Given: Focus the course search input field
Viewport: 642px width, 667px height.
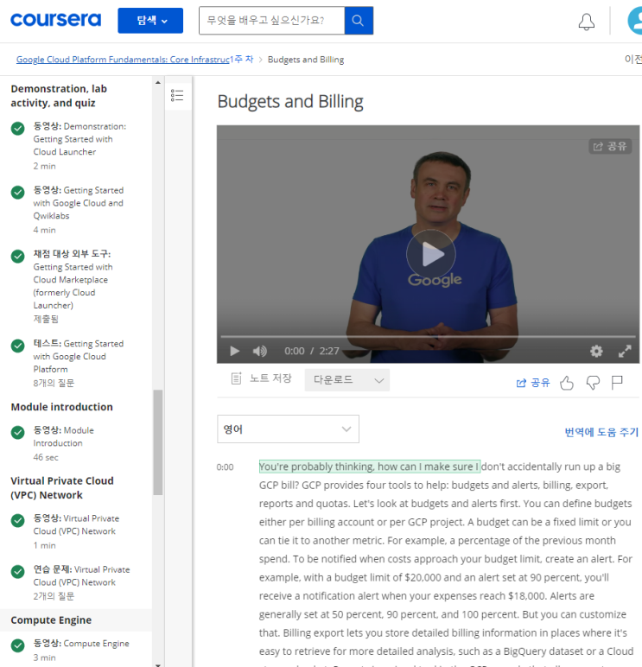Looking at the screenshot, I should coord(271,21).
